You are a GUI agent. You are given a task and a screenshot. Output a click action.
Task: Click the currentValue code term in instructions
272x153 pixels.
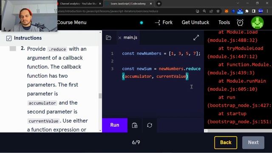[x=43, y=121]
